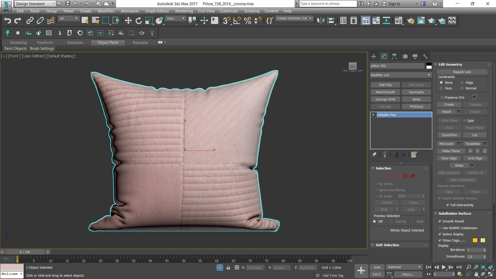Switch to the Motion command panel
This screenshot has width=496, height=279.
coord(405,56)
